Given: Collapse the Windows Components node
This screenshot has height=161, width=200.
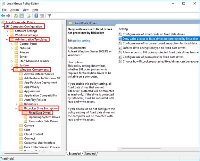Looking at the screenshot, I should tap(12, 70).
